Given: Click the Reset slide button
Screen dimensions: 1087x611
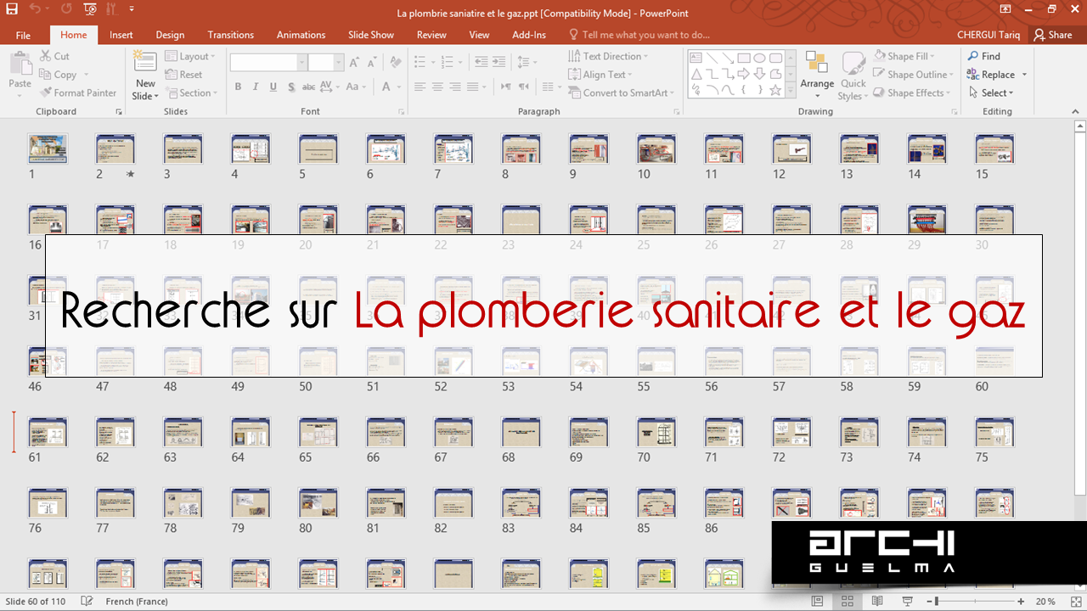Looking at the screenshot, I should pyautogui.click(x=183, y=75).
